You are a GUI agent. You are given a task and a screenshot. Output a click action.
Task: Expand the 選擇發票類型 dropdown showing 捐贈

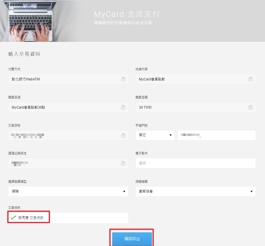(x=68, y=191)
